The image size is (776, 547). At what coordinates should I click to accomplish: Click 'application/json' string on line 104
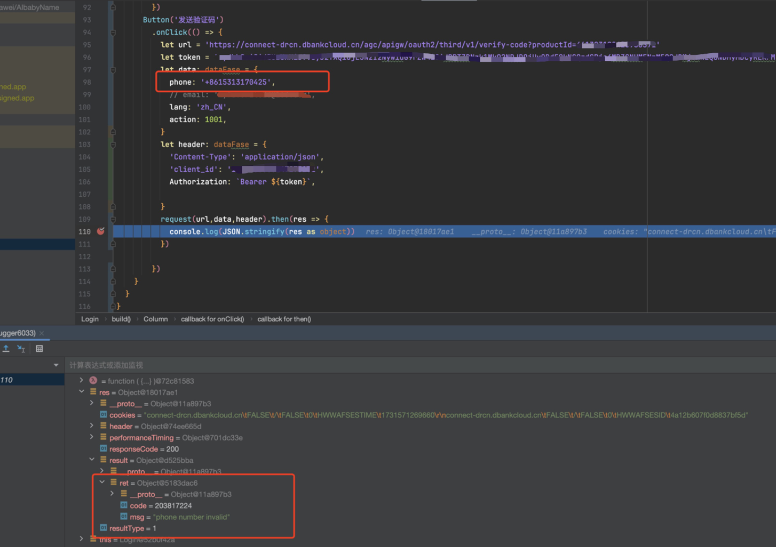click(x=280, y=157)
